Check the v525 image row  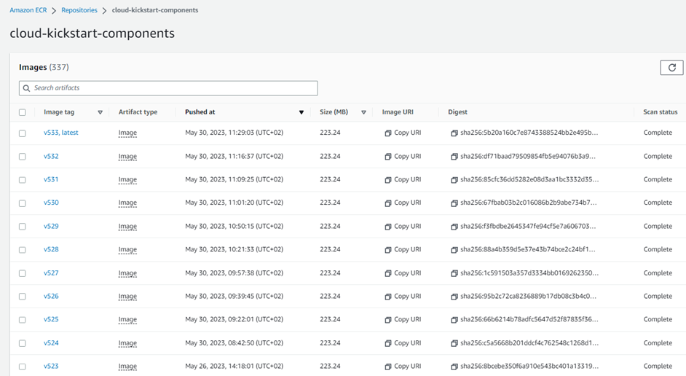[x=23, y=320]
